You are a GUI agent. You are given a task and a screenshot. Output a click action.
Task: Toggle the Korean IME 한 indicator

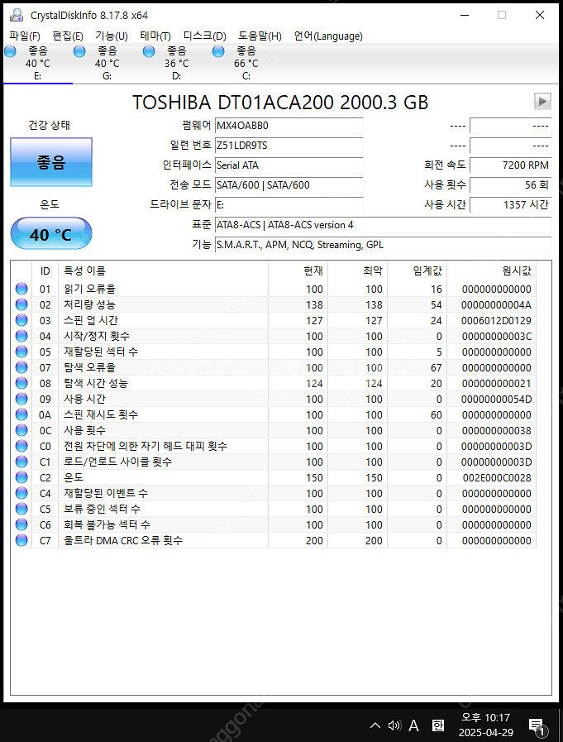point(438,725)
